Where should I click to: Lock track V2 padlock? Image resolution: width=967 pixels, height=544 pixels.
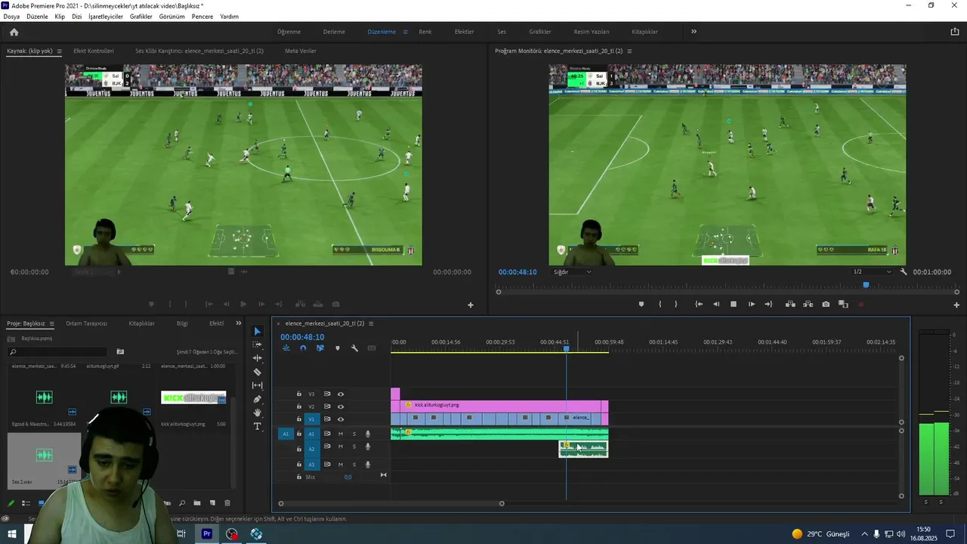(299, 406)
